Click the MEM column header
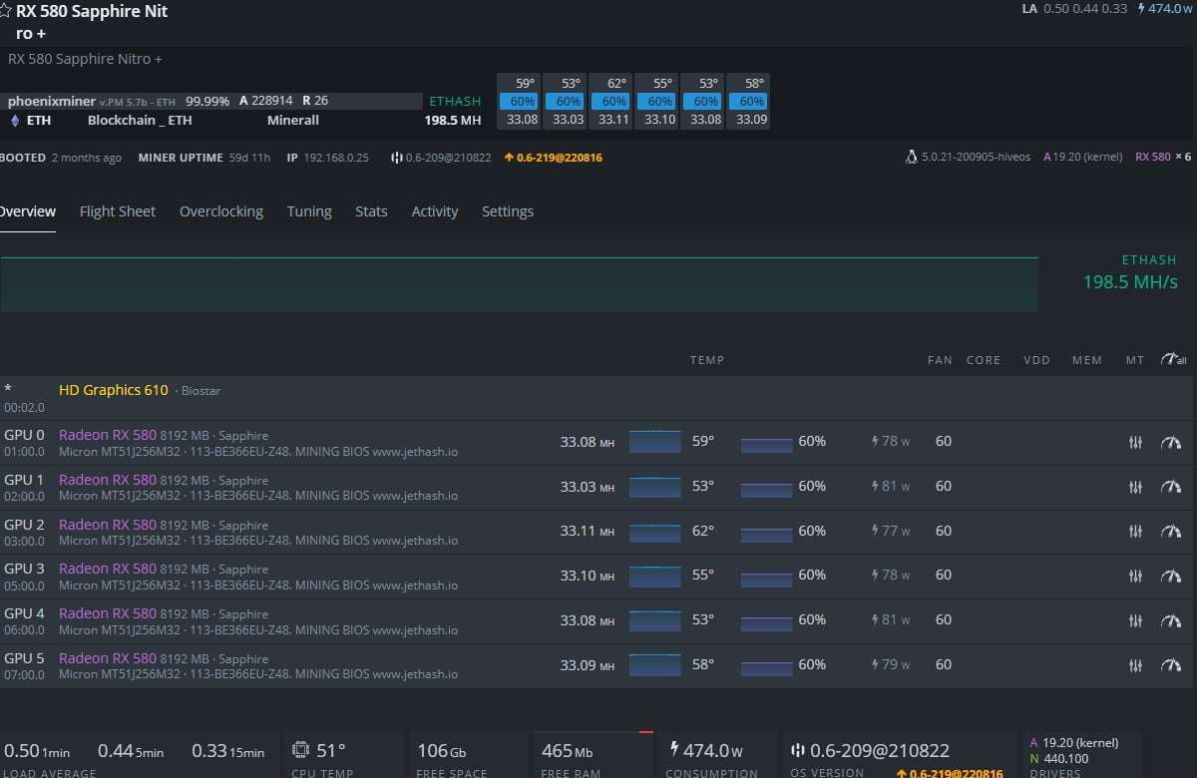The image size is (1197, 778). (1087, 360)
